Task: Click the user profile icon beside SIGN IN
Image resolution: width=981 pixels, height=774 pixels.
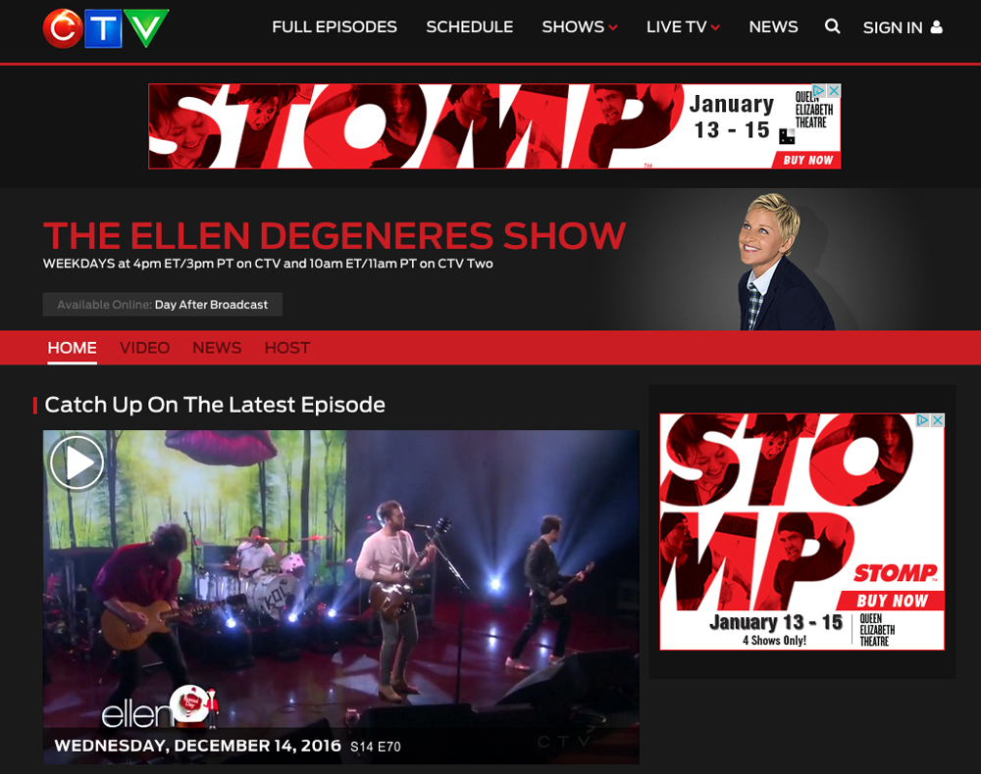Action: pos(937,26)
